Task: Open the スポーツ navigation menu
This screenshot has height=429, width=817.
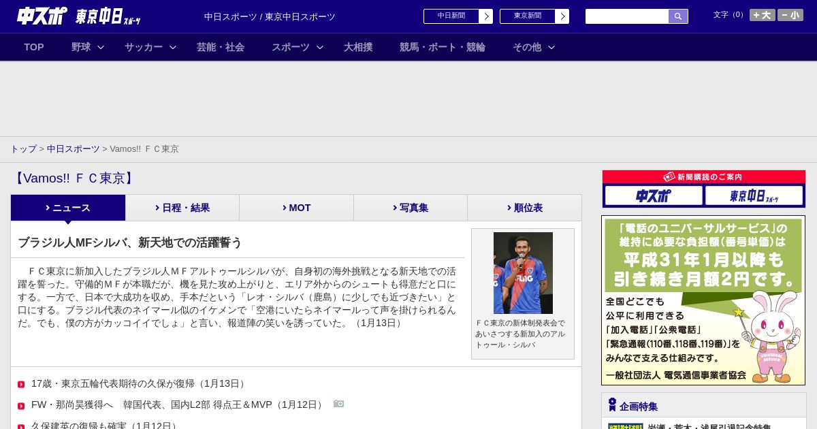Action: pyautogui.click(x=291, y=47)
